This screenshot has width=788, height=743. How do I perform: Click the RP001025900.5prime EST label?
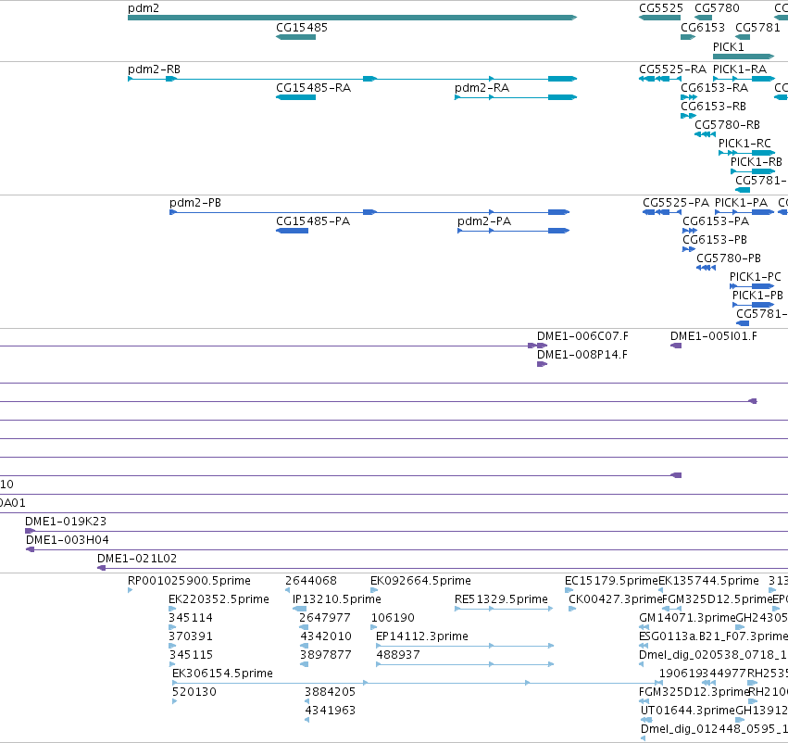pyautogui.click(x=189, y=581)
